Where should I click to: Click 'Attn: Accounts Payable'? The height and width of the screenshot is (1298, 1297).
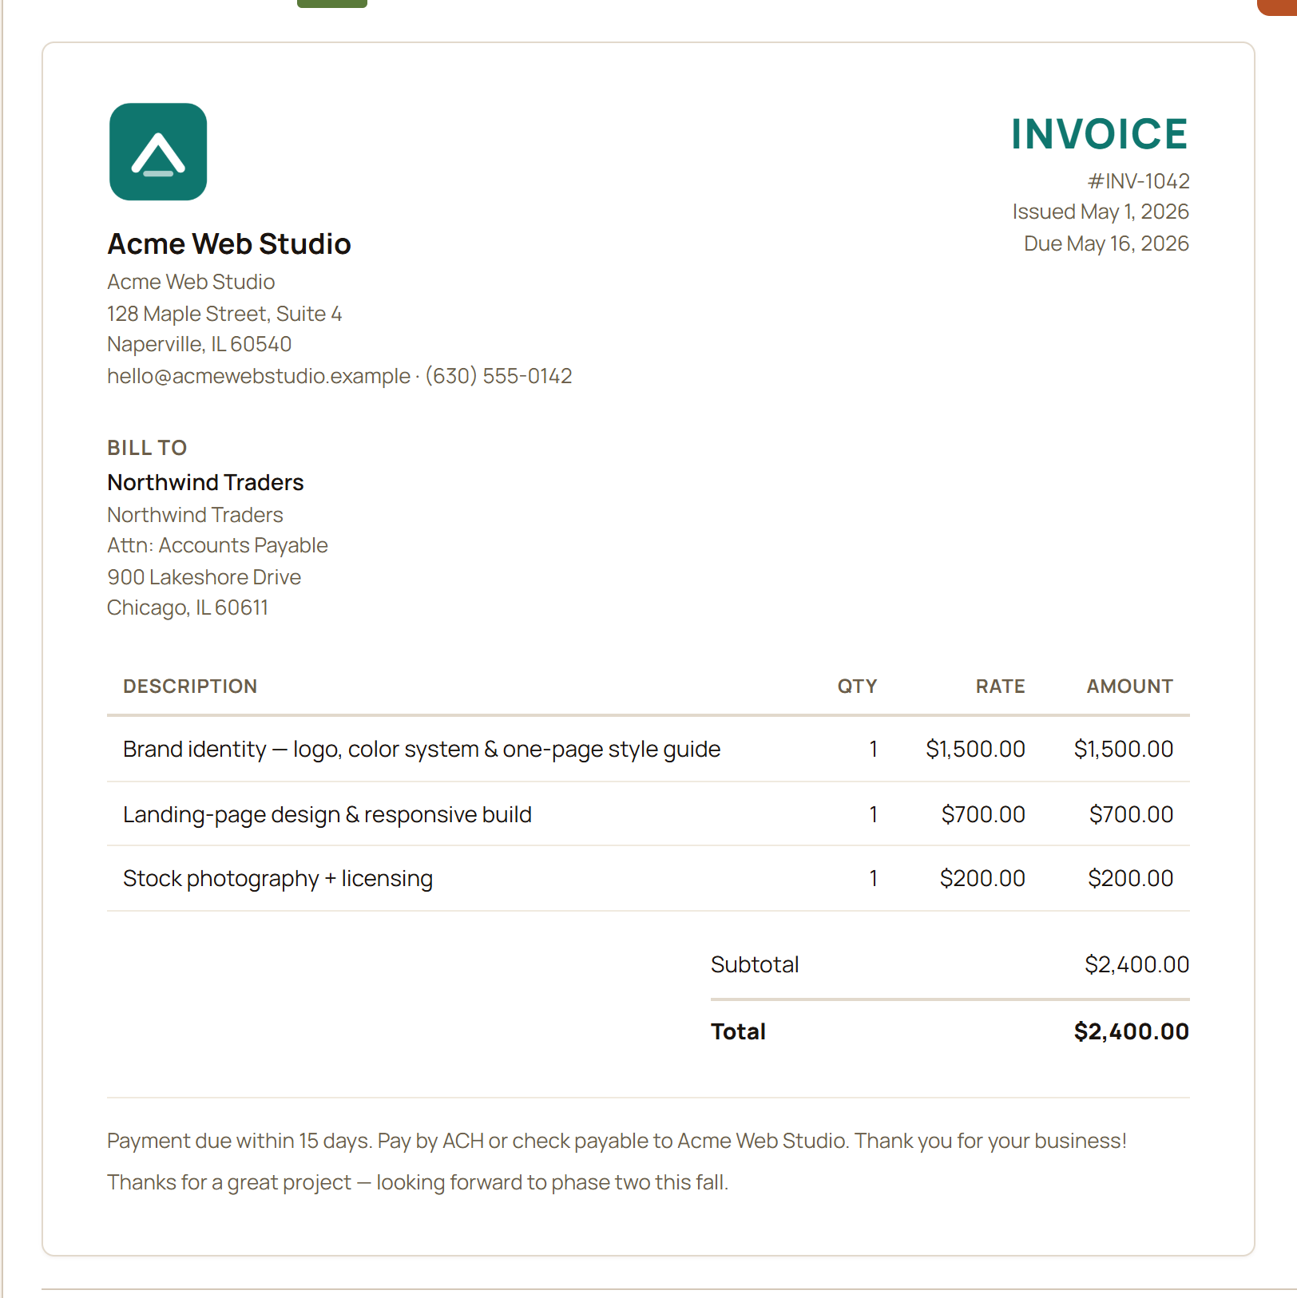pos(217,545)
